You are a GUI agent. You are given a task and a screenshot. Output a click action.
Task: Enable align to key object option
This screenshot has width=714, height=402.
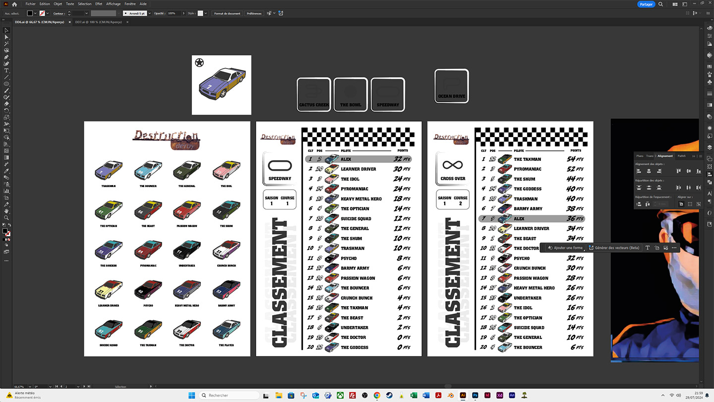click(x=699, y=204)
